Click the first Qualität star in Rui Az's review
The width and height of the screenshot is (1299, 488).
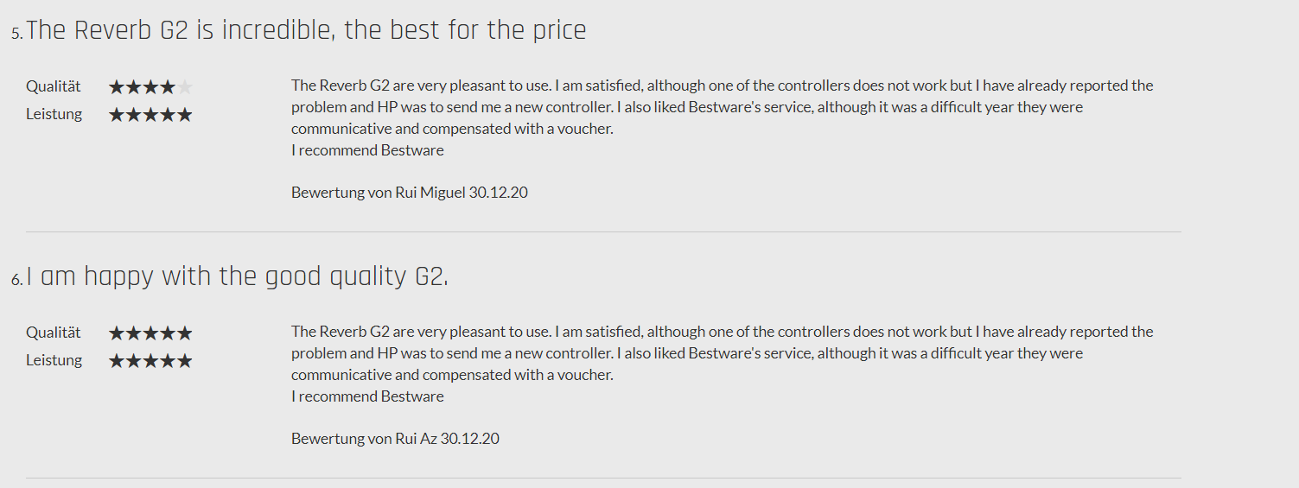(x=117, y=333)
